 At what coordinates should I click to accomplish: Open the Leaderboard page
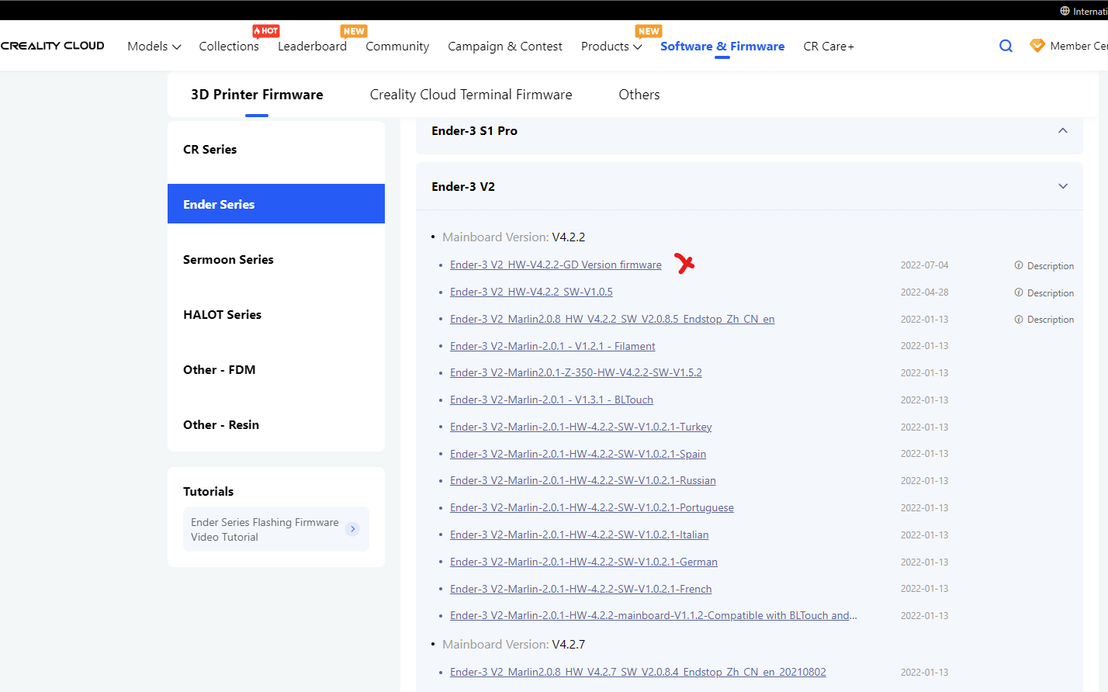(312, 47)
